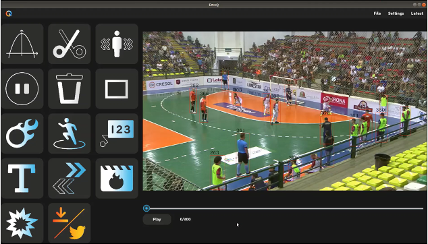Open the clapperboard flame highlight tool
428x244 pixels.
click(x=117, y=179)
